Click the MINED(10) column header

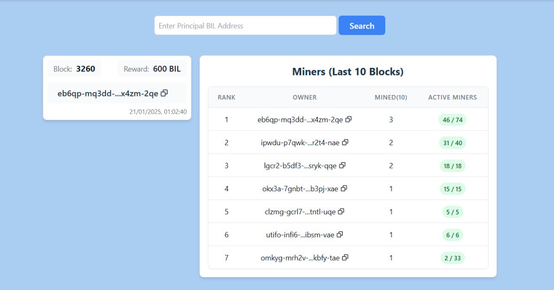tap(390, 97)
